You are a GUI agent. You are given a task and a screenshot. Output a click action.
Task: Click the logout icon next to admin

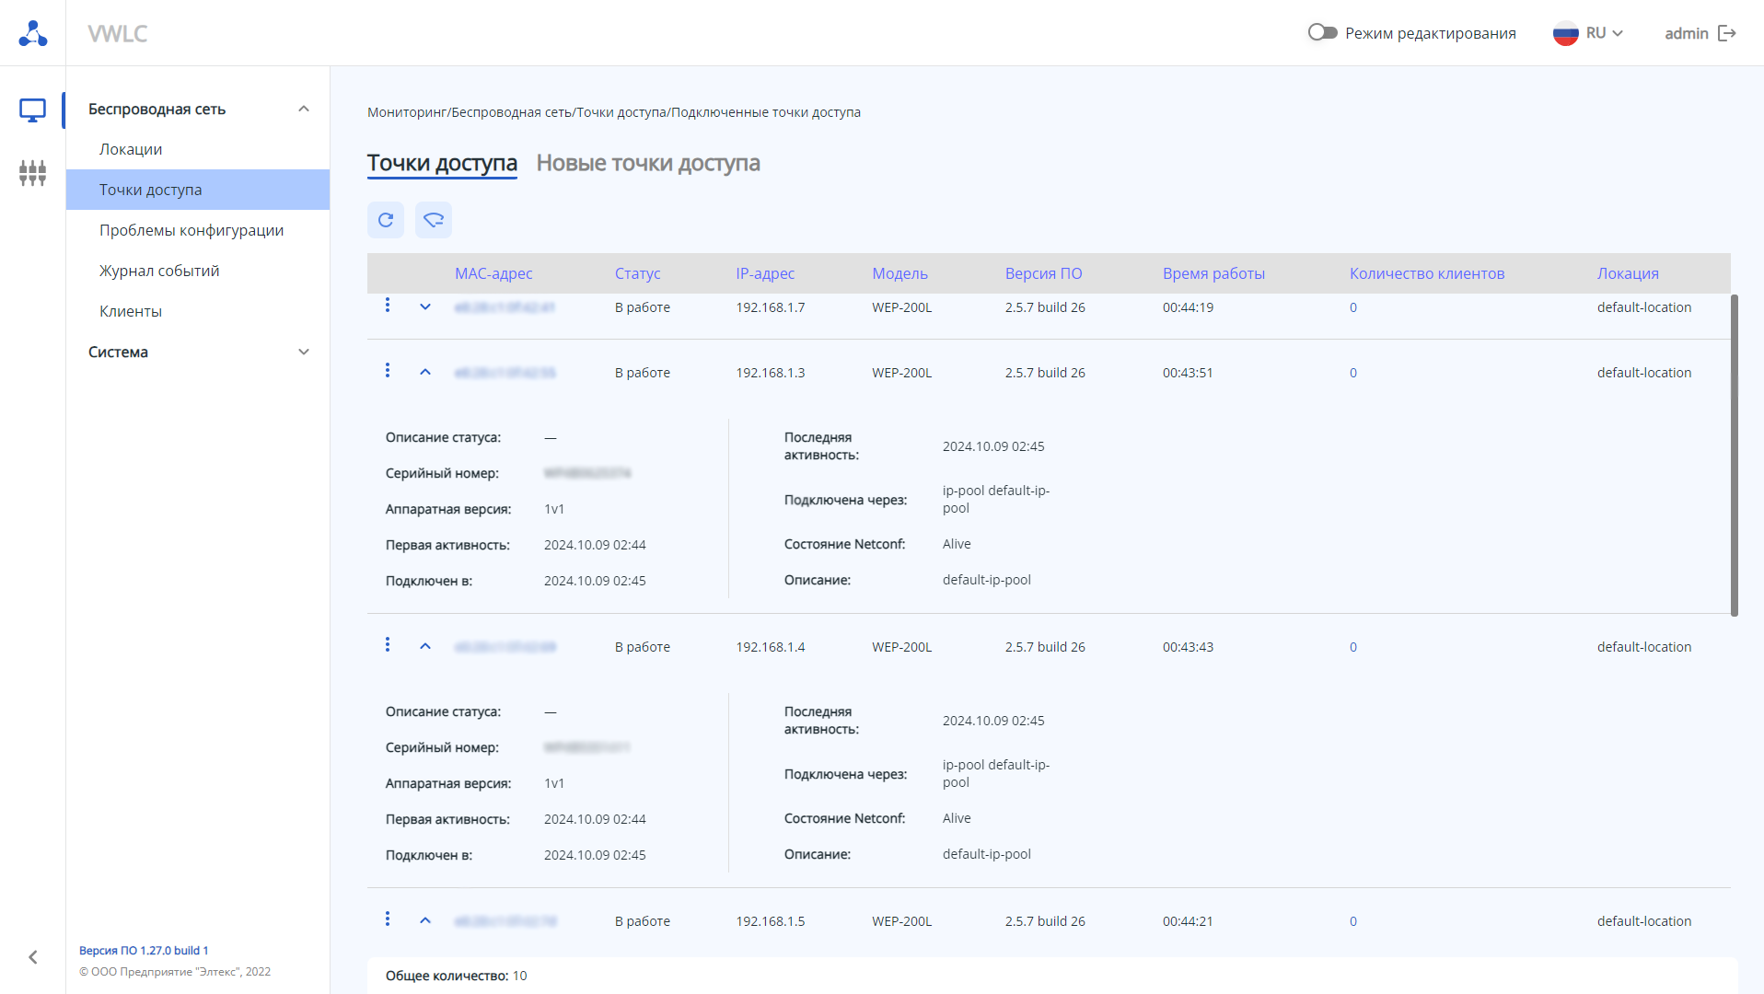(x=1727, y=33)
